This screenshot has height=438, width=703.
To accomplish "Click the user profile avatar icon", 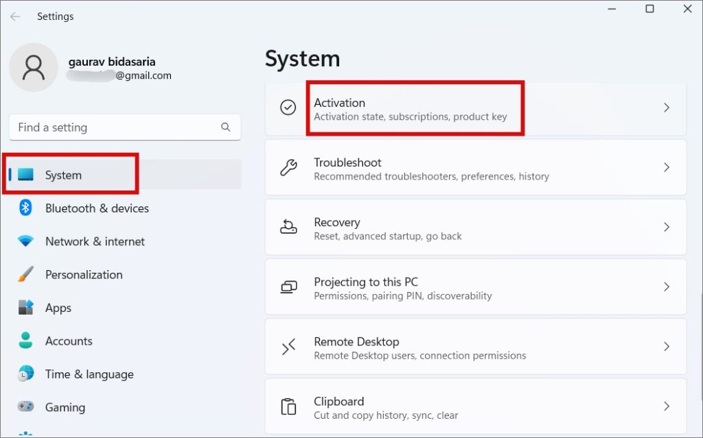I will pos(34,68).
